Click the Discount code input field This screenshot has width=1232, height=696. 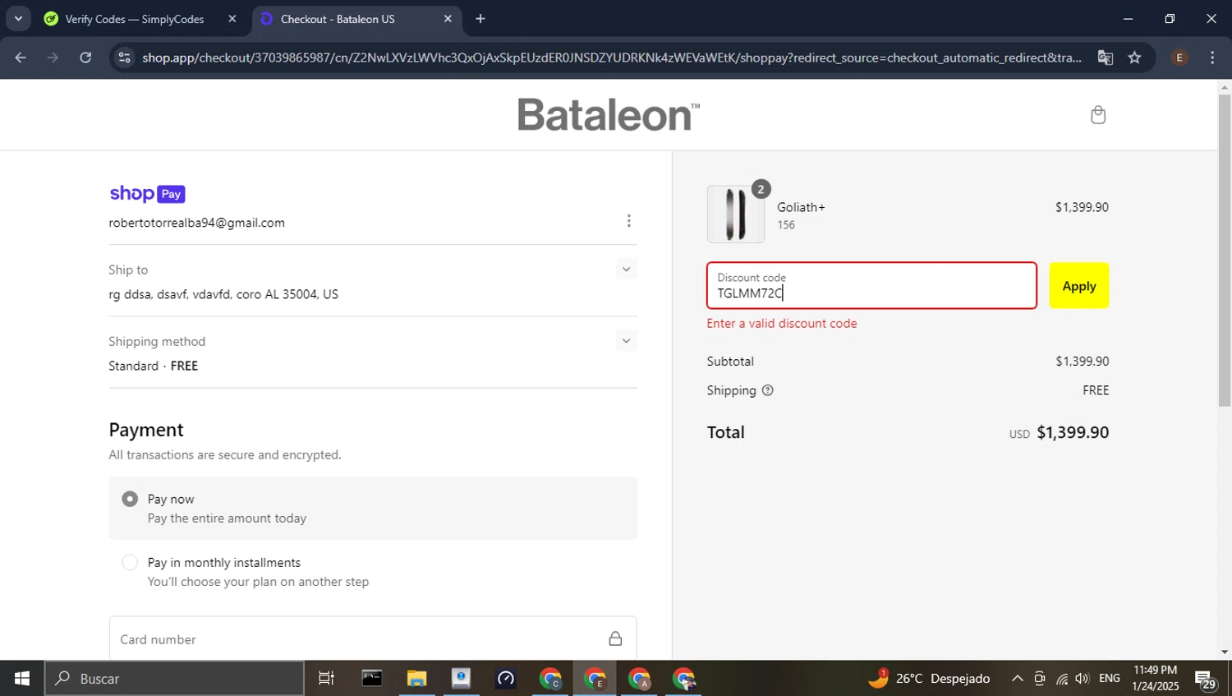coord(871,286)
